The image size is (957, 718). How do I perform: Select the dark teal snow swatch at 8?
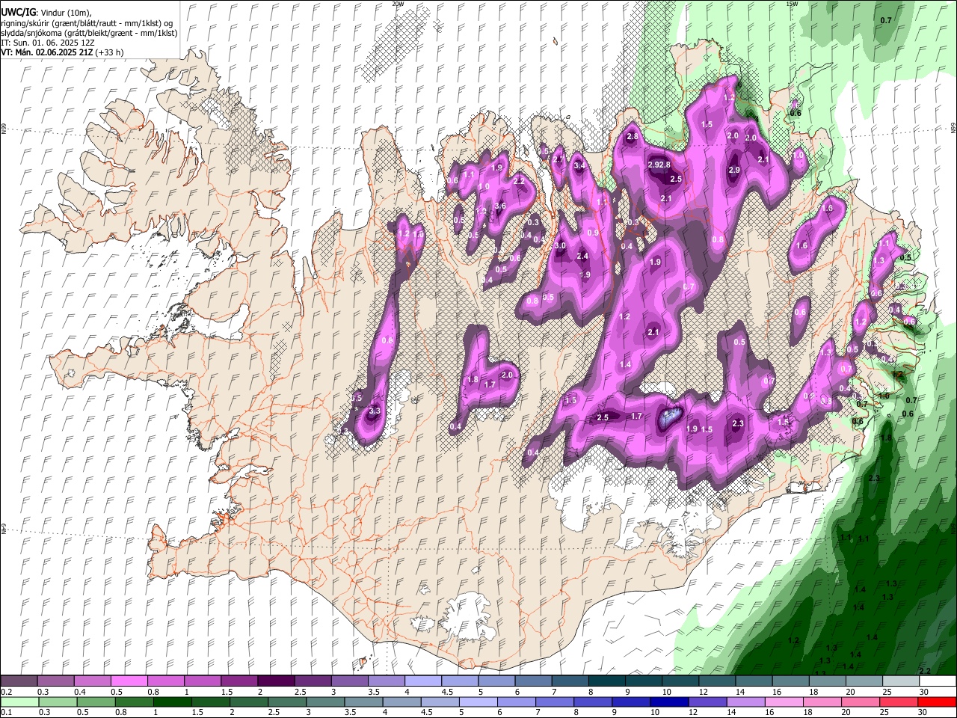coord(606,681)
